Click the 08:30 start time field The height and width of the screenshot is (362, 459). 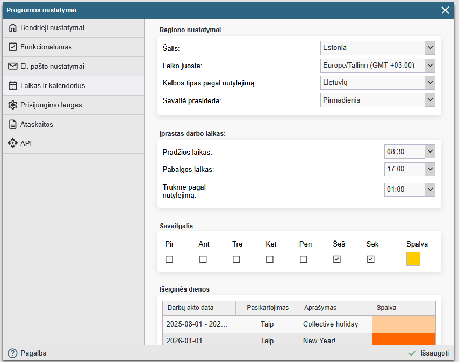405,151
